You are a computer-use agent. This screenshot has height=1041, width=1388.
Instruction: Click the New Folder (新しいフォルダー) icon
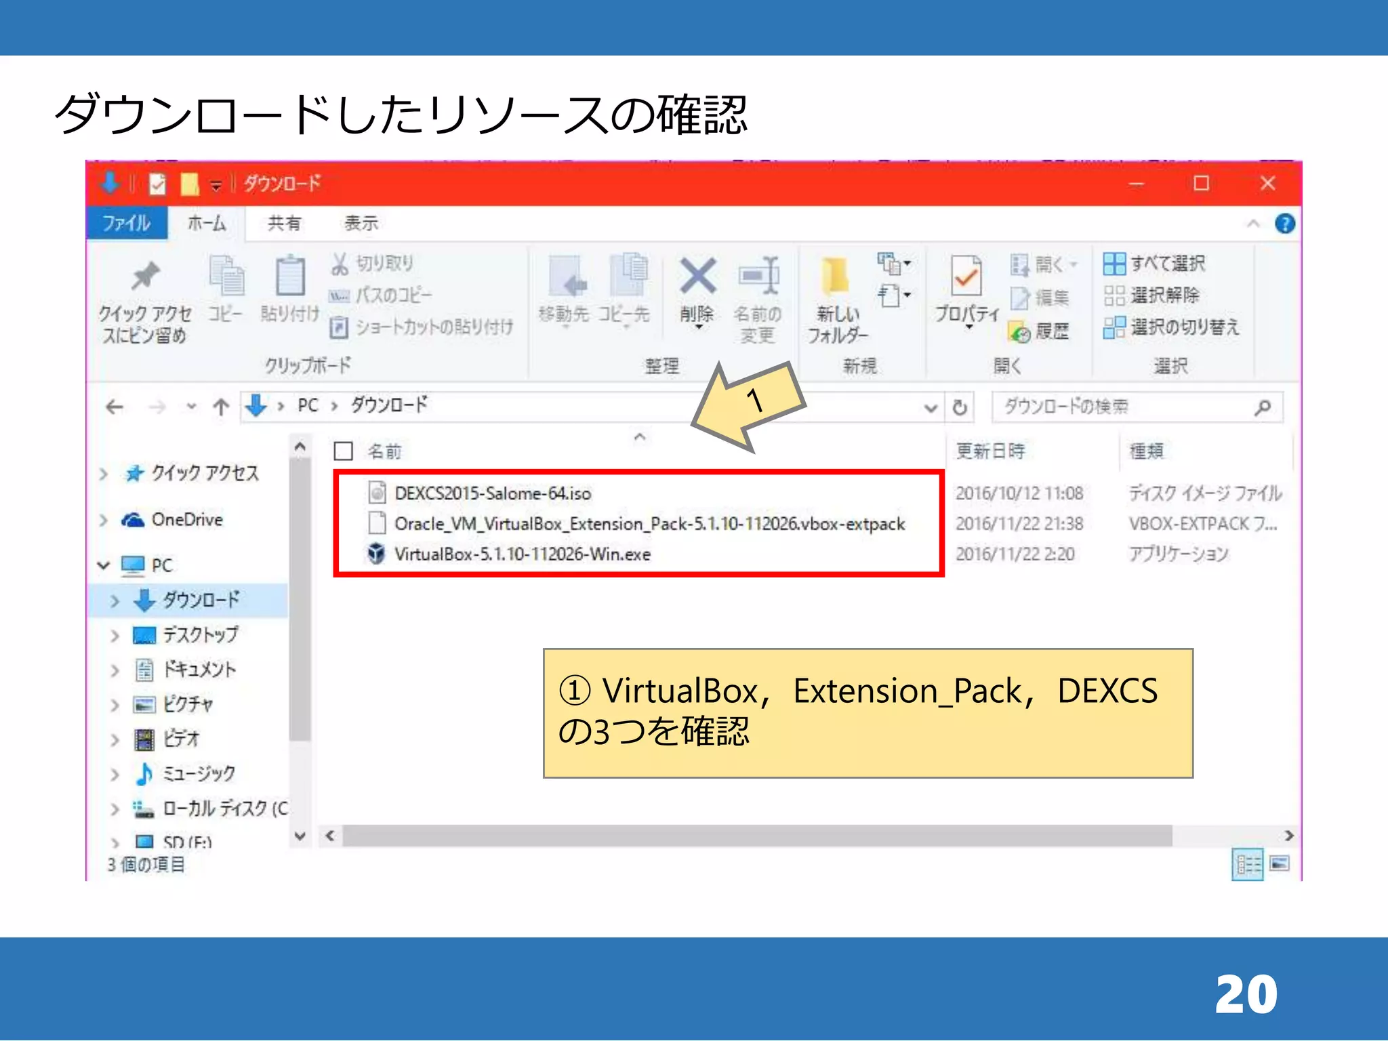(836, 277)
